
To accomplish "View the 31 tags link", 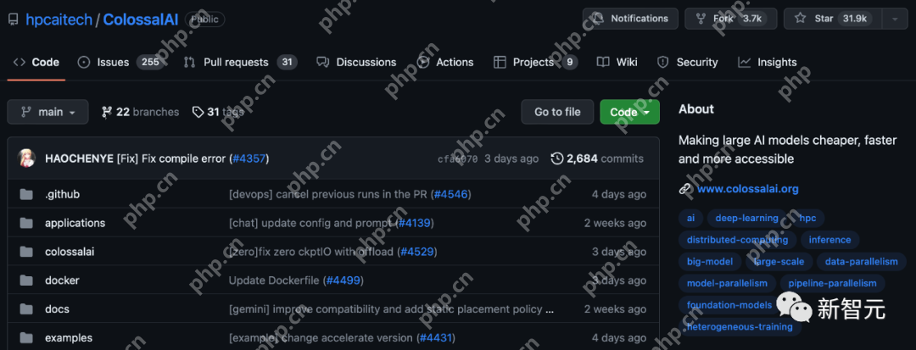I will pos(218,112).
